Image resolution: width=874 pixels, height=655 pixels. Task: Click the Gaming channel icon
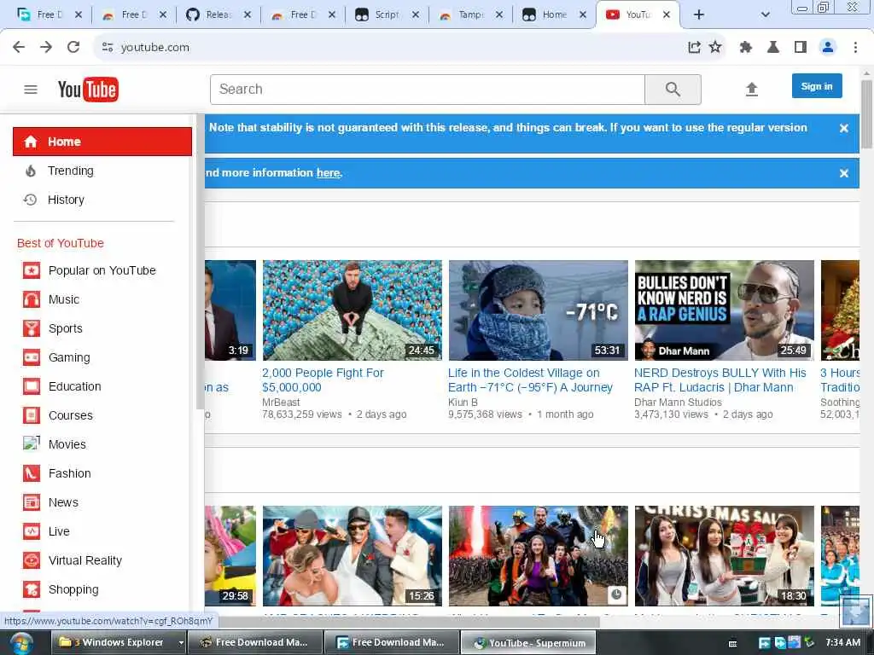[32, 357]
